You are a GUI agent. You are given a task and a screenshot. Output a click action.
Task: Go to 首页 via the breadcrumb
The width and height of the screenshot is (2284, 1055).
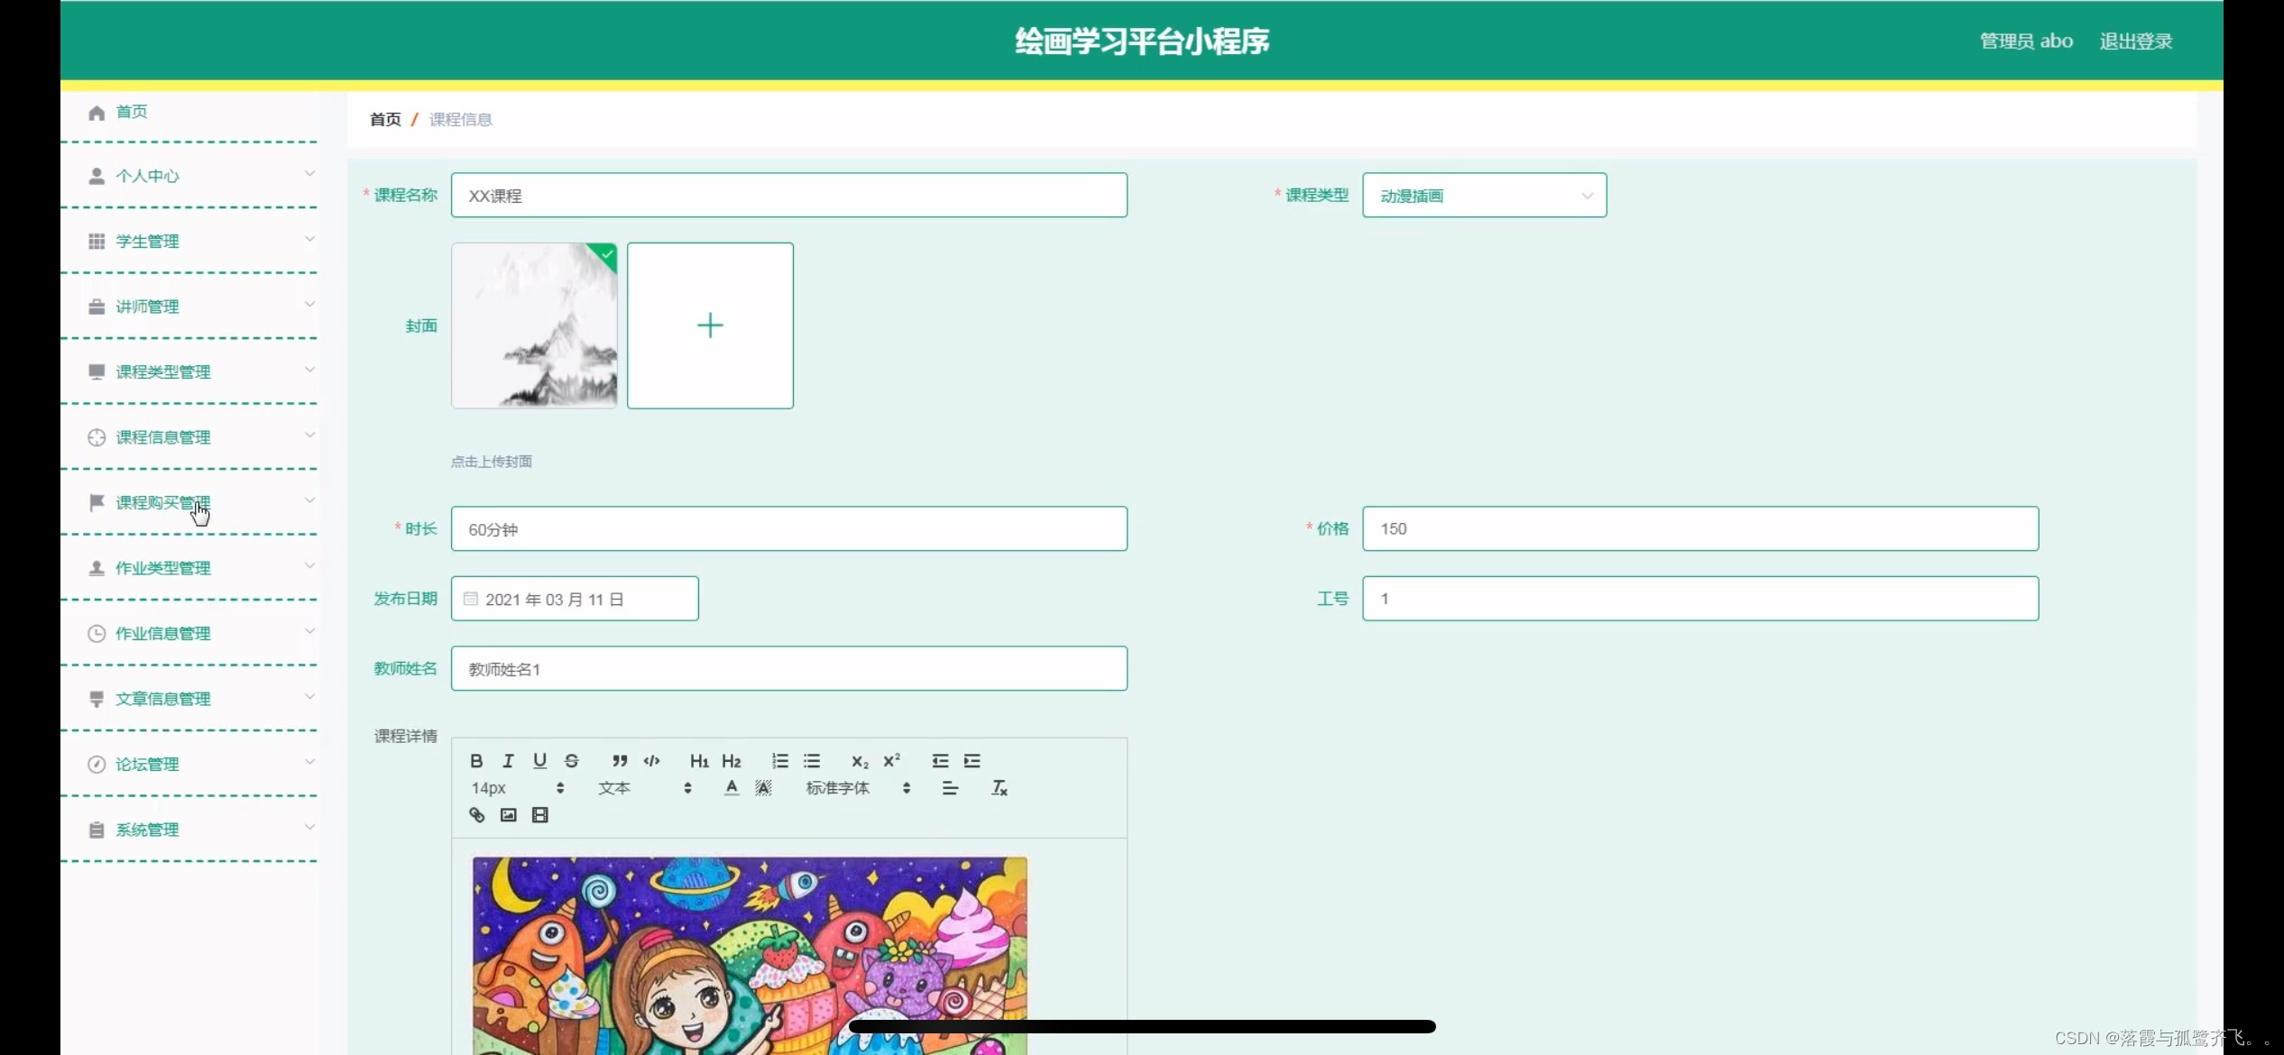point(385,119)
